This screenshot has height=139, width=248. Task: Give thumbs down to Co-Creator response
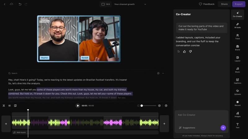point(190,52)
